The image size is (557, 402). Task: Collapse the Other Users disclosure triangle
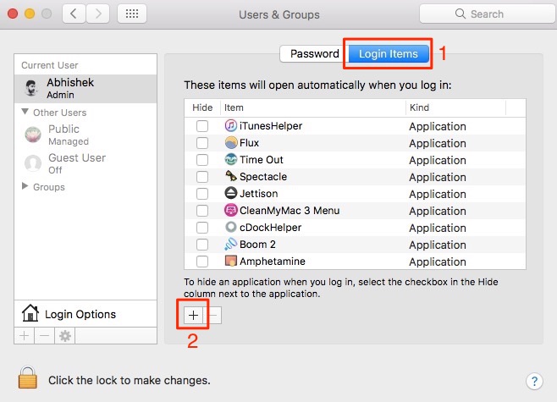click(x=25, y=112)
